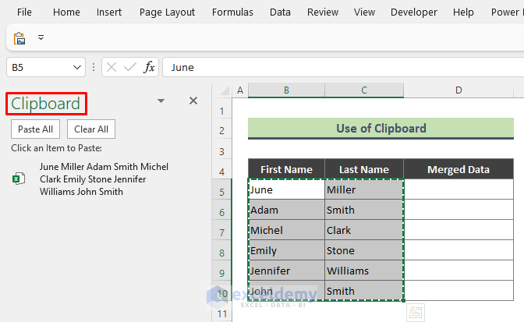
Task: Close the Clipboard pane
Action: tap(193, 101)
